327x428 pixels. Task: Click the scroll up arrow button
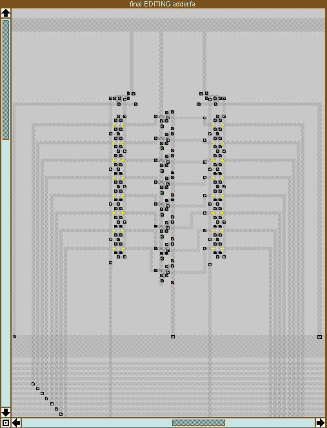pos(6,13)
